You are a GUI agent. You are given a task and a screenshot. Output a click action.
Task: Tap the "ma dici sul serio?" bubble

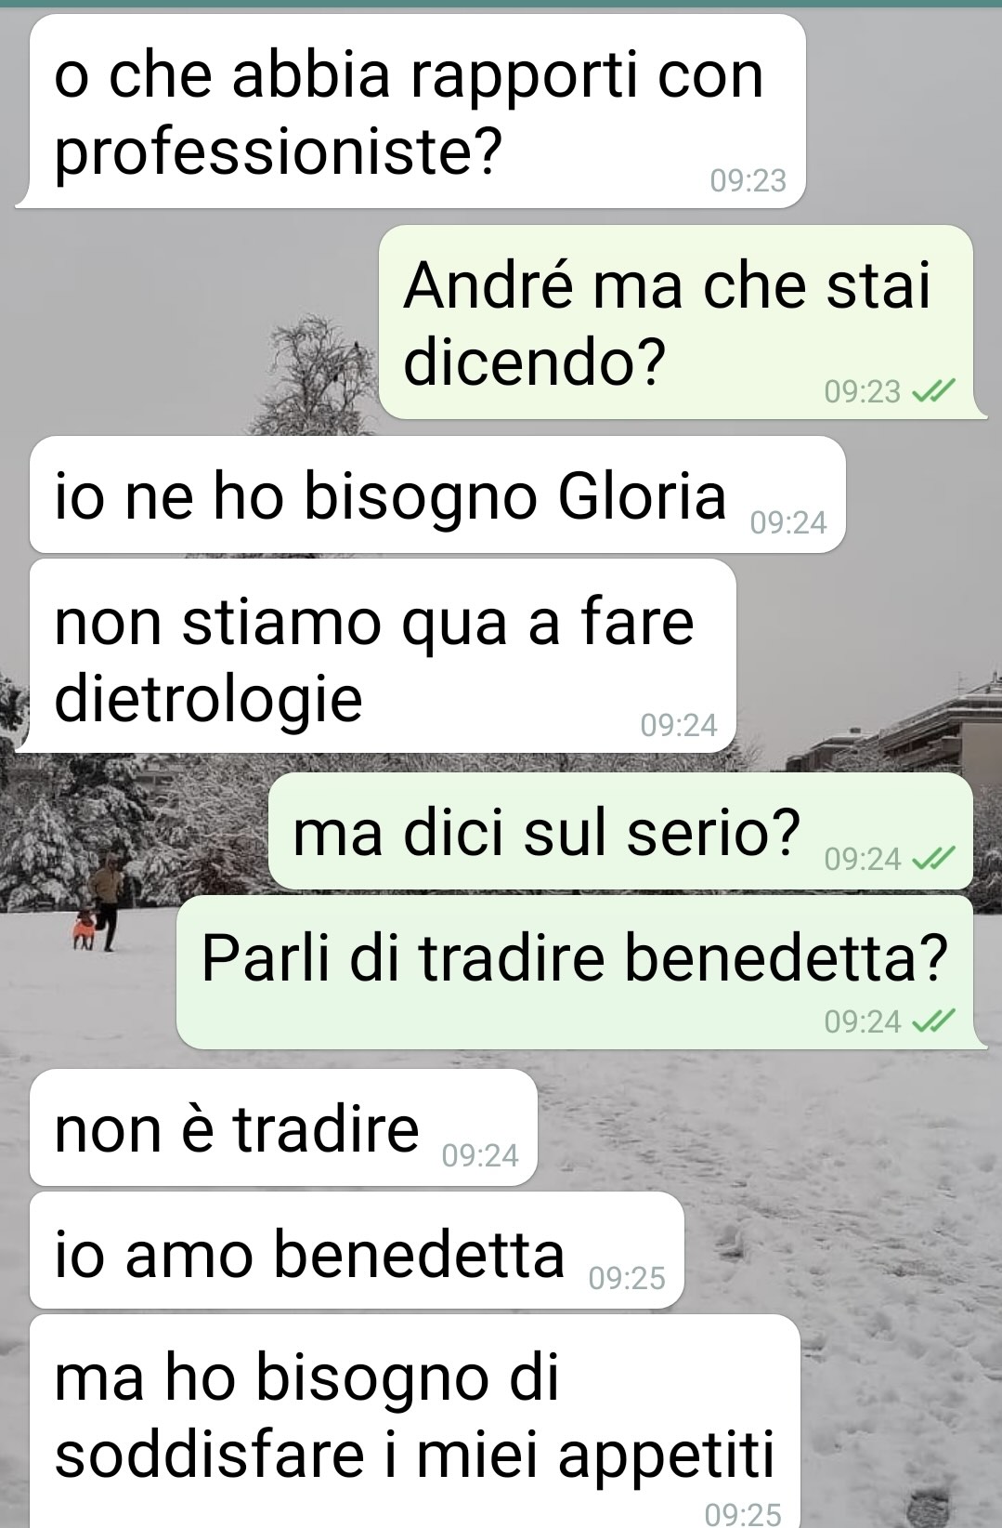(x=620, y=831)
